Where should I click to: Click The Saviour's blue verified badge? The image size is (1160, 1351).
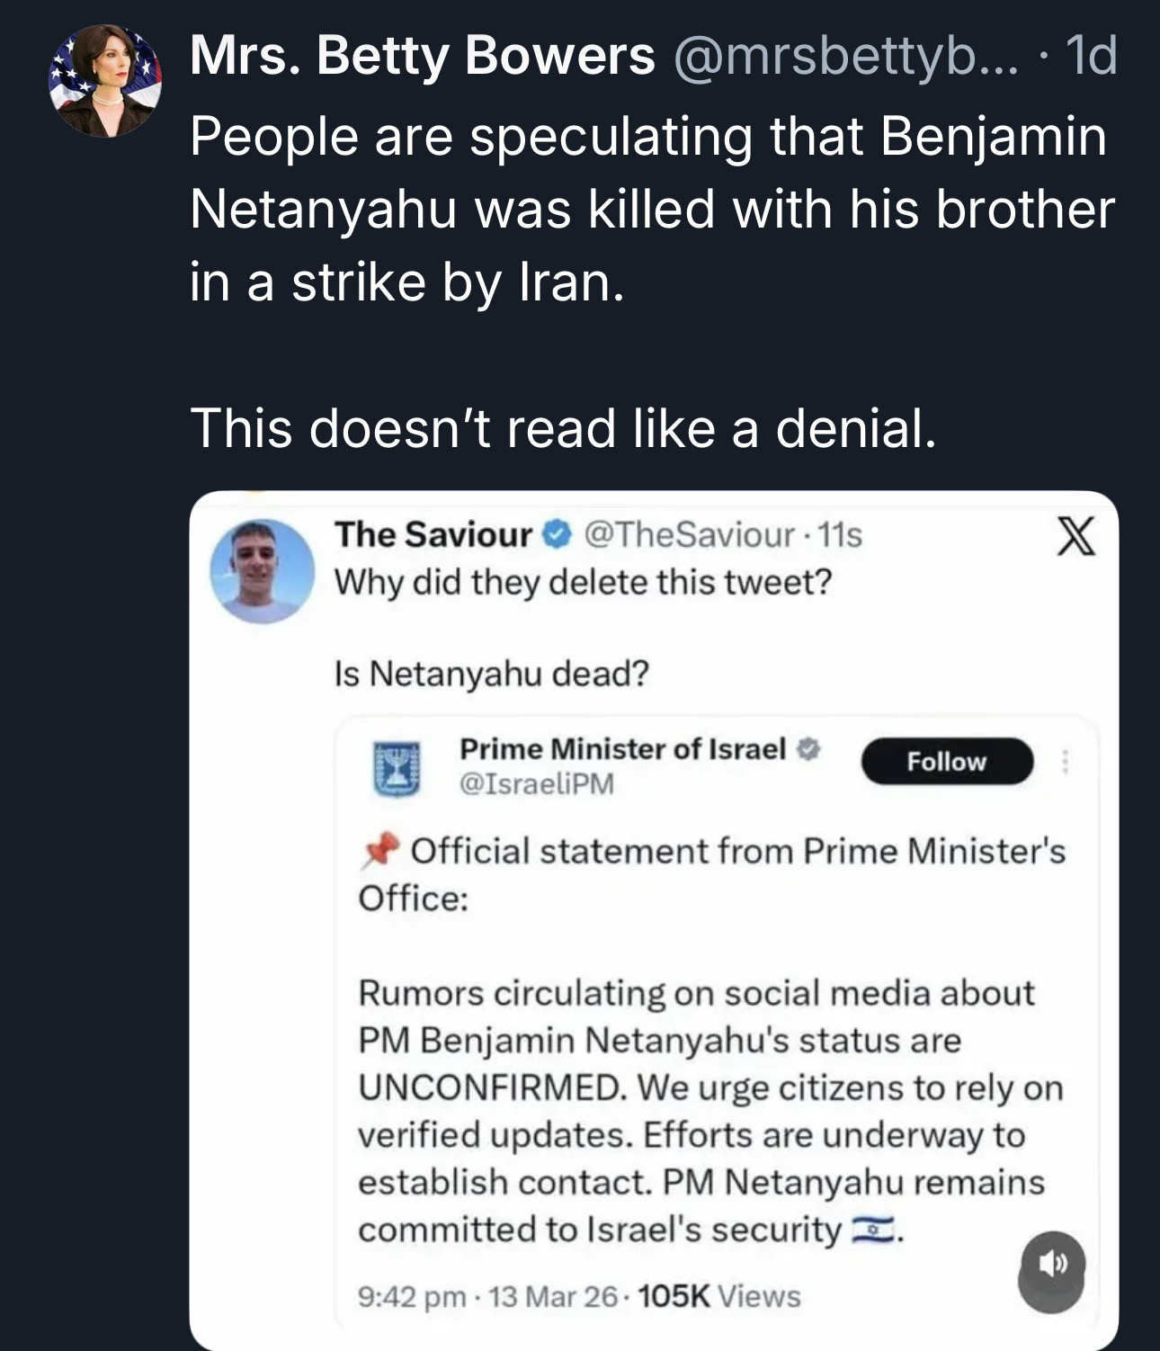[558, 535]
